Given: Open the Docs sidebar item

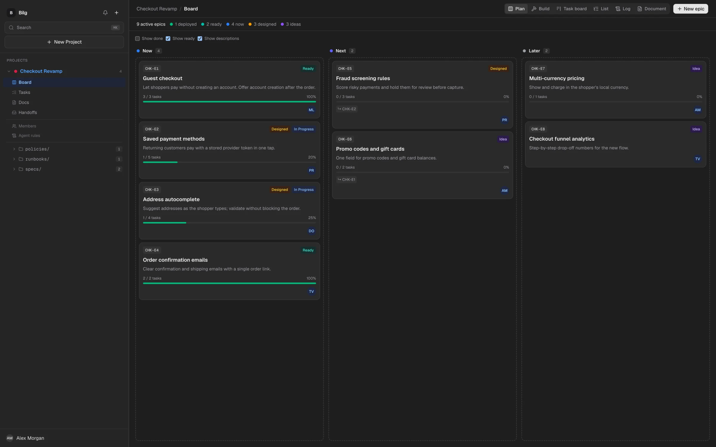Looking at the screenshot, I should coord(64,103).
